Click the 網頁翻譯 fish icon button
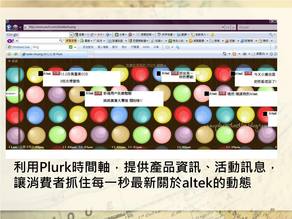The image size is (292, 219). tap(191, 41)
